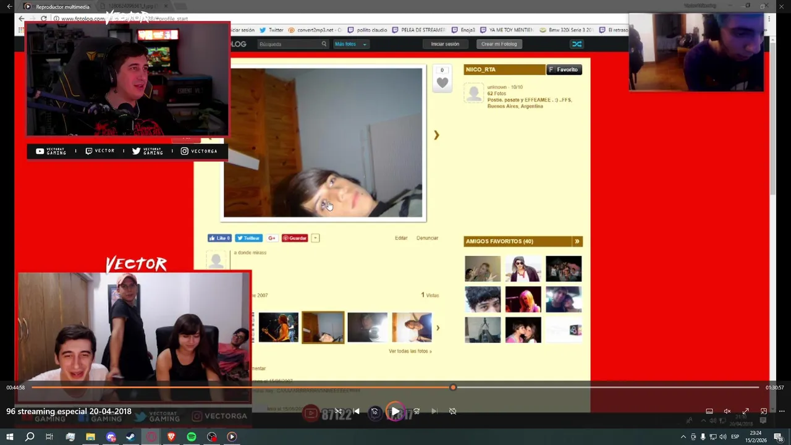Open File Explorer from the taskbar
The width and height of the screenshot is (791, 445).
coord(90,437)
